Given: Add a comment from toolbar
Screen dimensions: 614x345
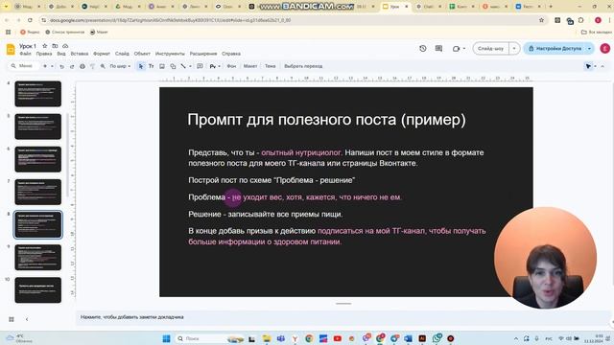Looking at the screenshot, I should click(200, 66).
